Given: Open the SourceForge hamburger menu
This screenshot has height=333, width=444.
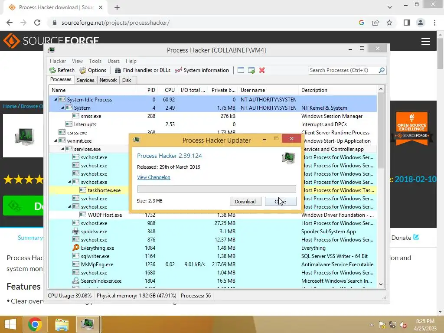Looking at the screenshot, I should click(x=426, y=42).
